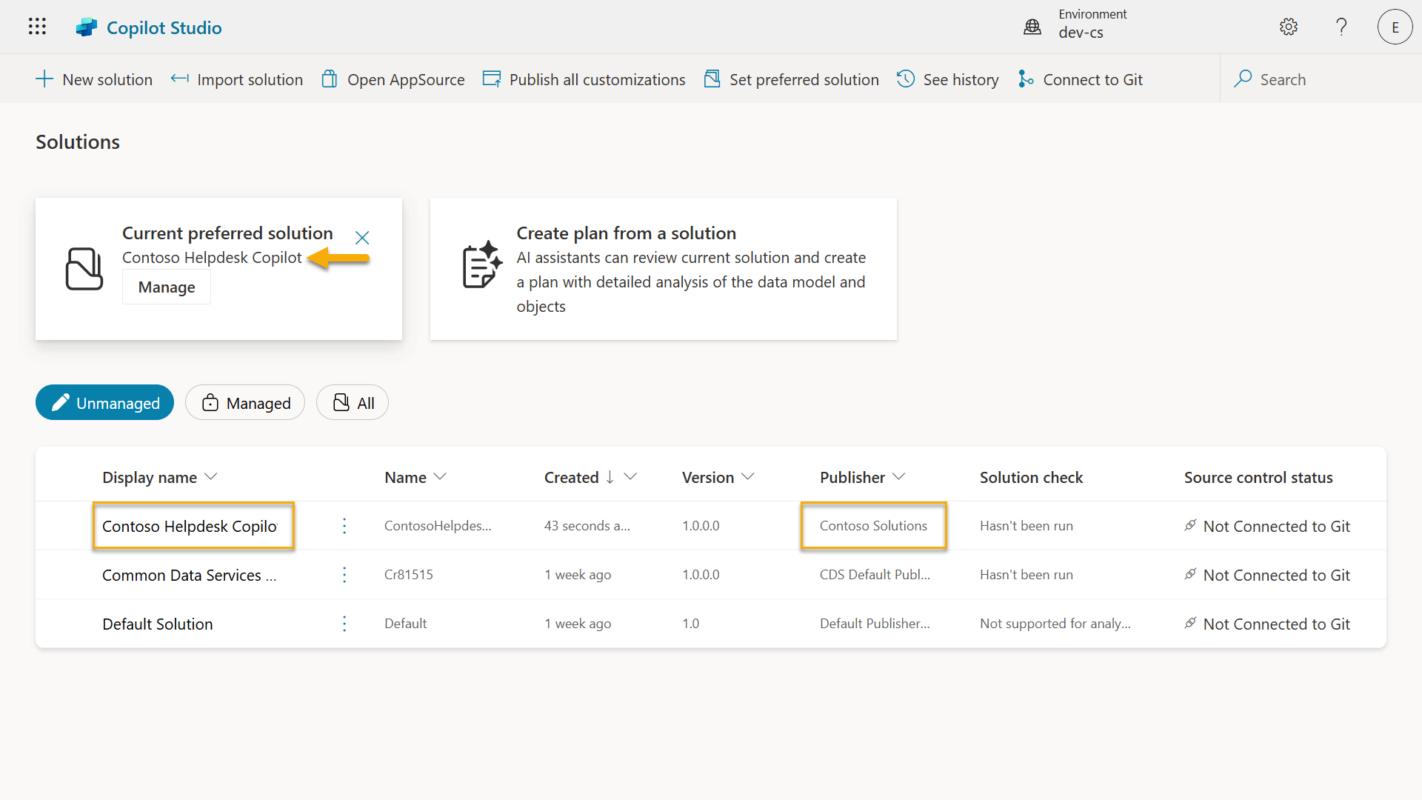Screen dimensions: 1422x800
Task: Click the Copilot Studio logo icon
Action: (x=87, y=27)
